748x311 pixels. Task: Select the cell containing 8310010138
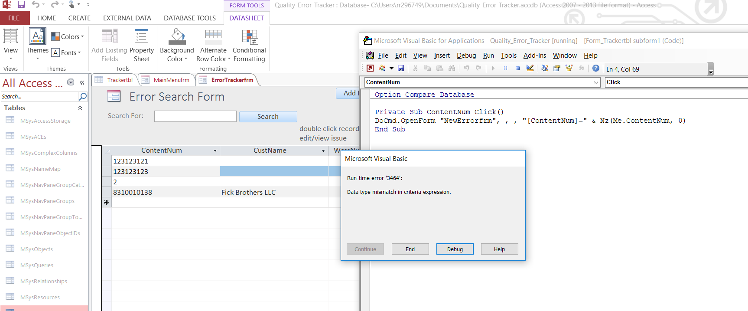click(x=166, y=192)
